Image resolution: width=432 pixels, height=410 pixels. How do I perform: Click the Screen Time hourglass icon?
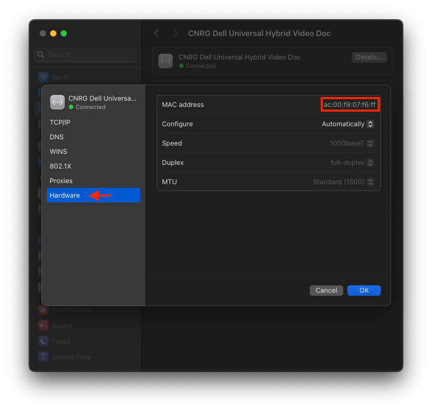[43, 357]
